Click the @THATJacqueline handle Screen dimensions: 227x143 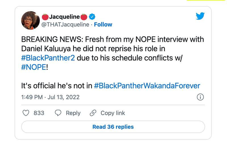coord(66,25)
